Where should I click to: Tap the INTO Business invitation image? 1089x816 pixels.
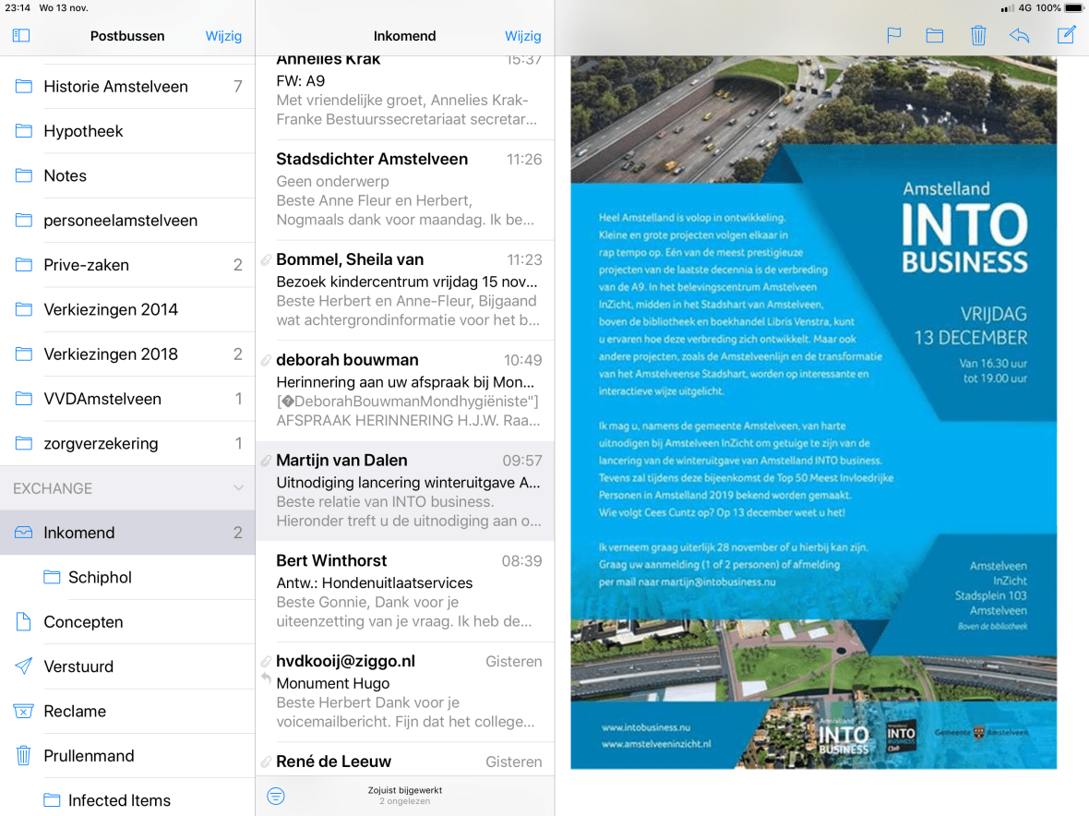813,412
